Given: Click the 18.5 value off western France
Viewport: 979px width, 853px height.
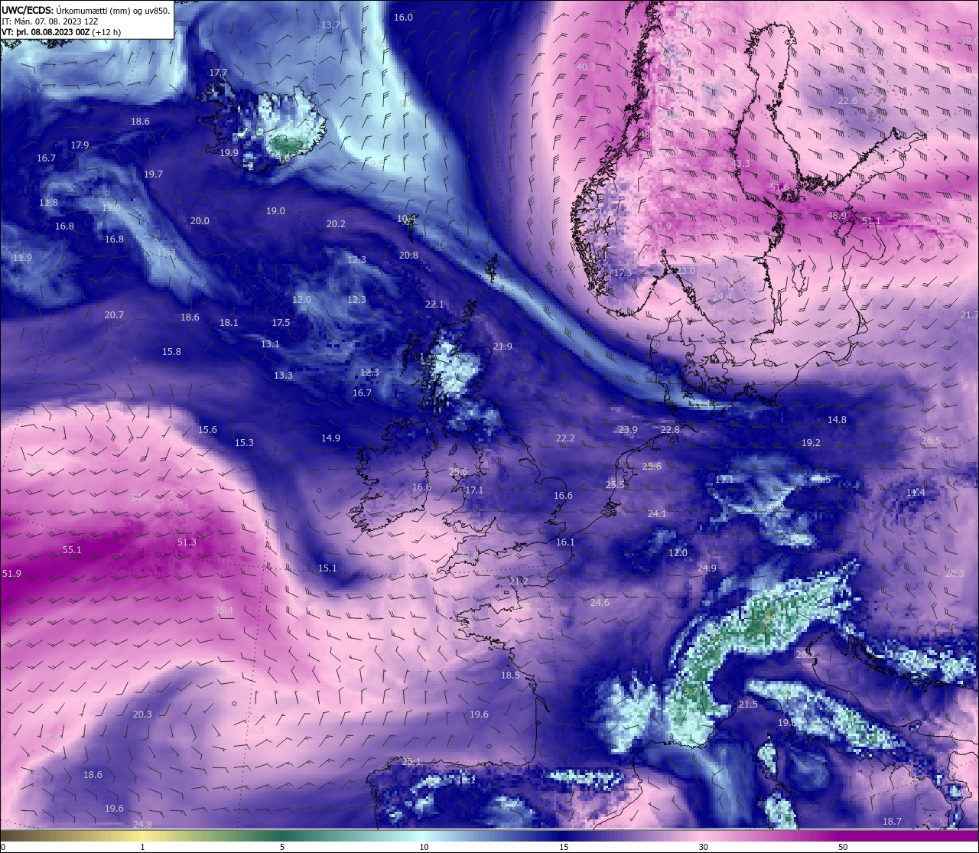Looking at the screenshot, I should (510, 676).
